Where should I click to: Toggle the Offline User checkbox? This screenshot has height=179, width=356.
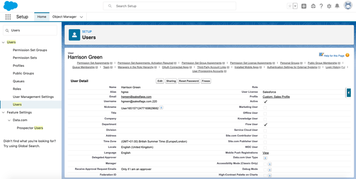point(265,114)
